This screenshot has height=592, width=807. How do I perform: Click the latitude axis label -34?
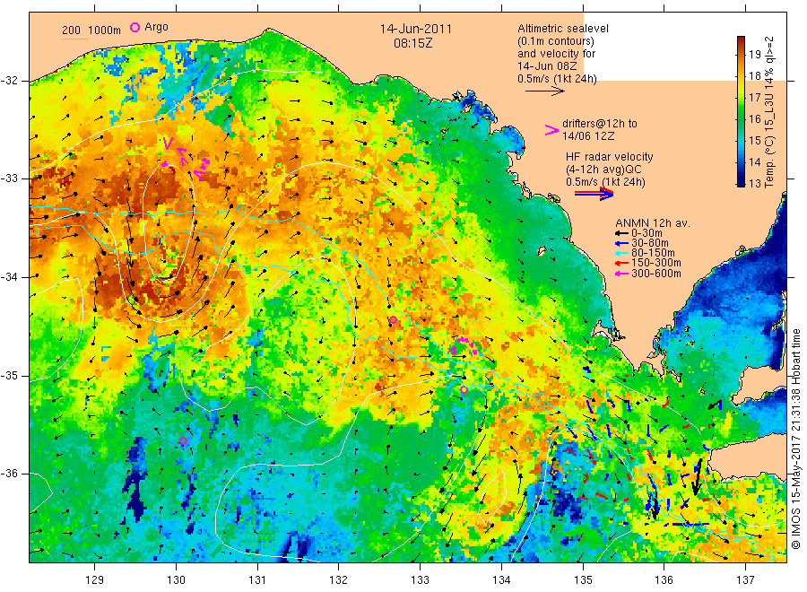click(x=9, y=277)
